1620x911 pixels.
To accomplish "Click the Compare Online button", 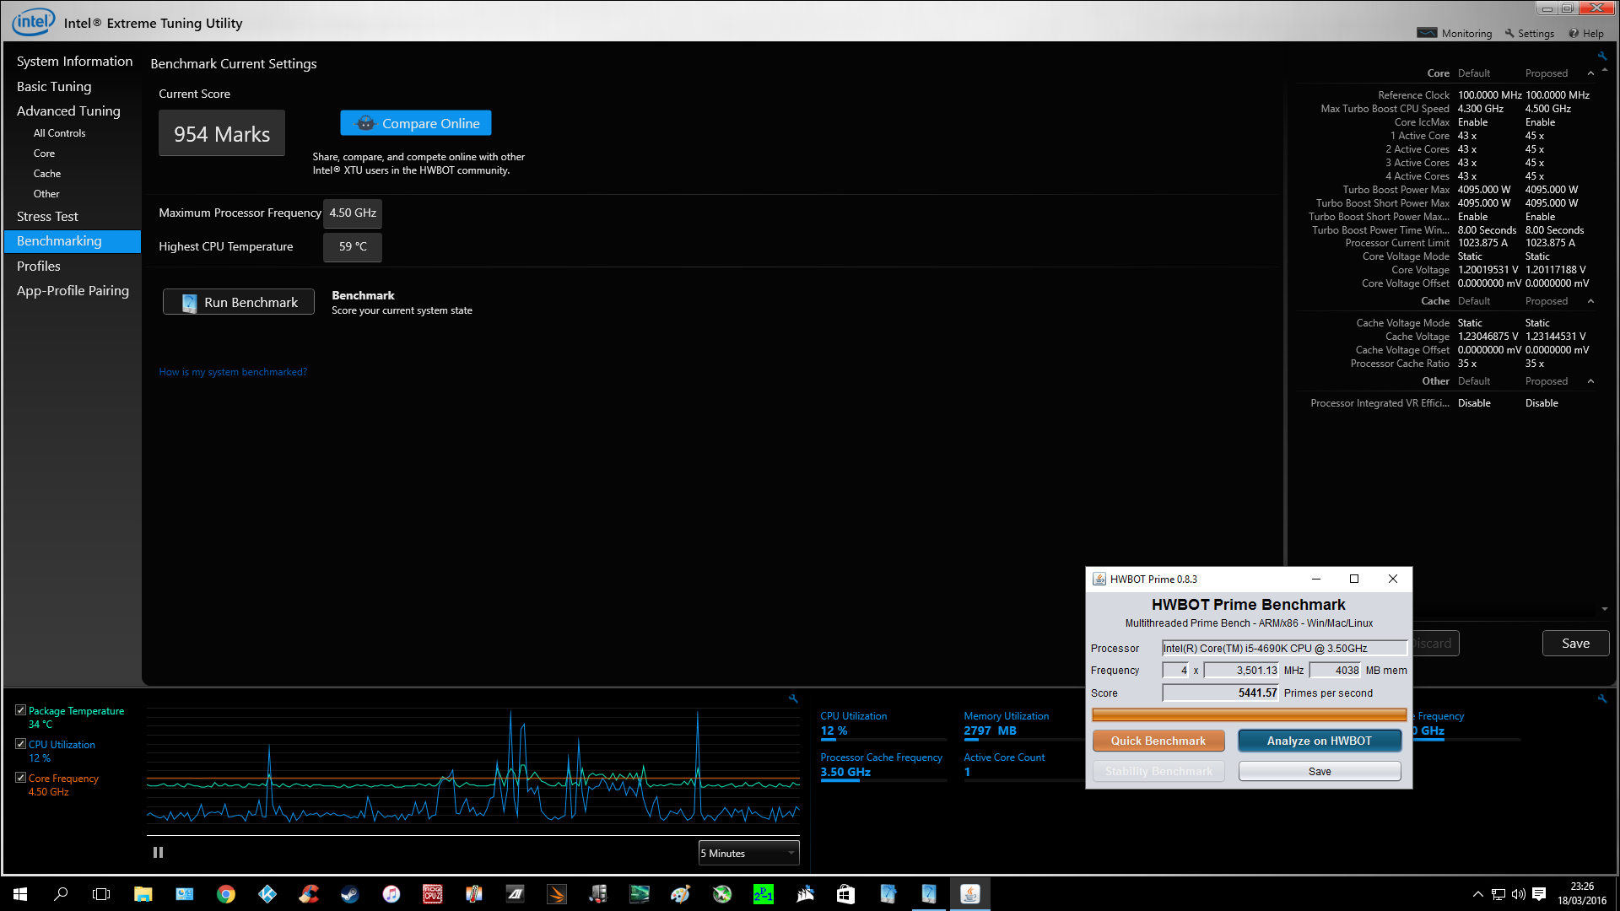I will click(415, 123).
